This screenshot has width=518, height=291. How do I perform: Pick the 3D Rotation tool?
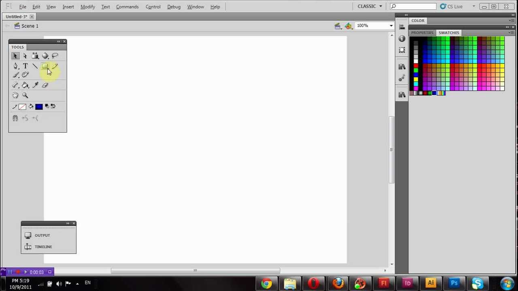point(45,56)
